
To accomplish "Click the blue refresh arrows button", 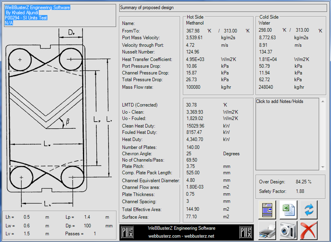I will [x=309, y=210].
